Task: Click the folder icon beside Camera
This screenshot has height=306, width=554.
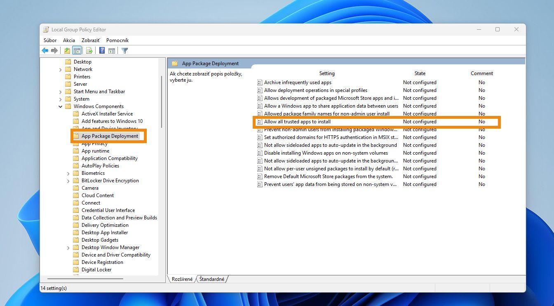Action: (76, 188)
